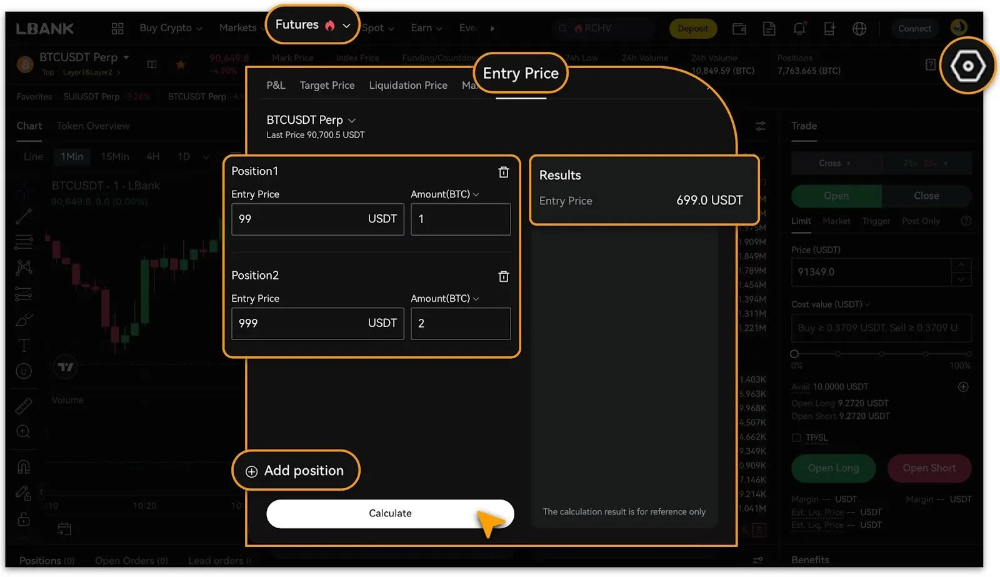This screenshot has width=1000, height=577.
Task: Open the language globe icon
Action: [x=859, y=29]
